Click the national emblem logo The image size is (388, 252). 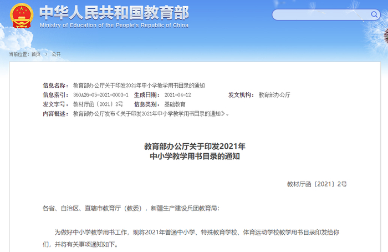pos(22,16)
